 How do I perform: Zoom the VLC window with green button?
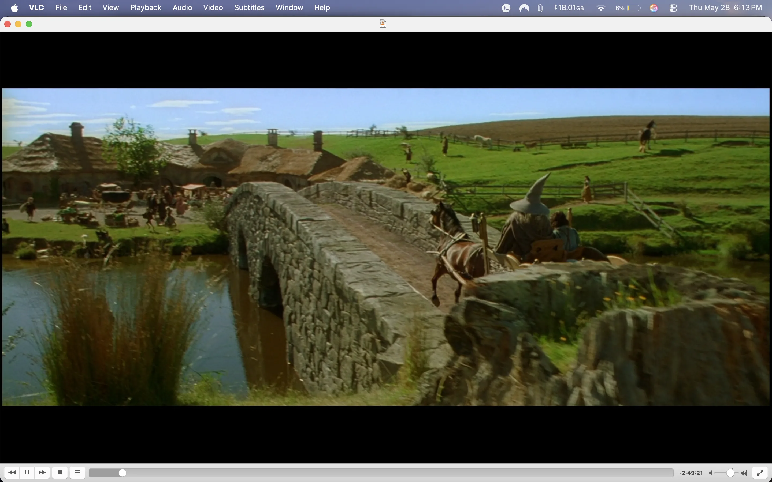point(29,24)
